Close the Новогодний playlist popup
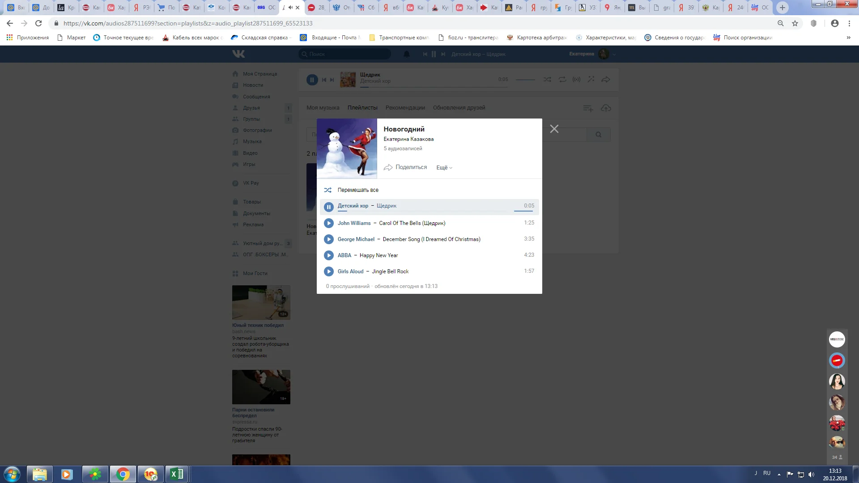The width and height of the screenshot is (859, 483). 554,129
